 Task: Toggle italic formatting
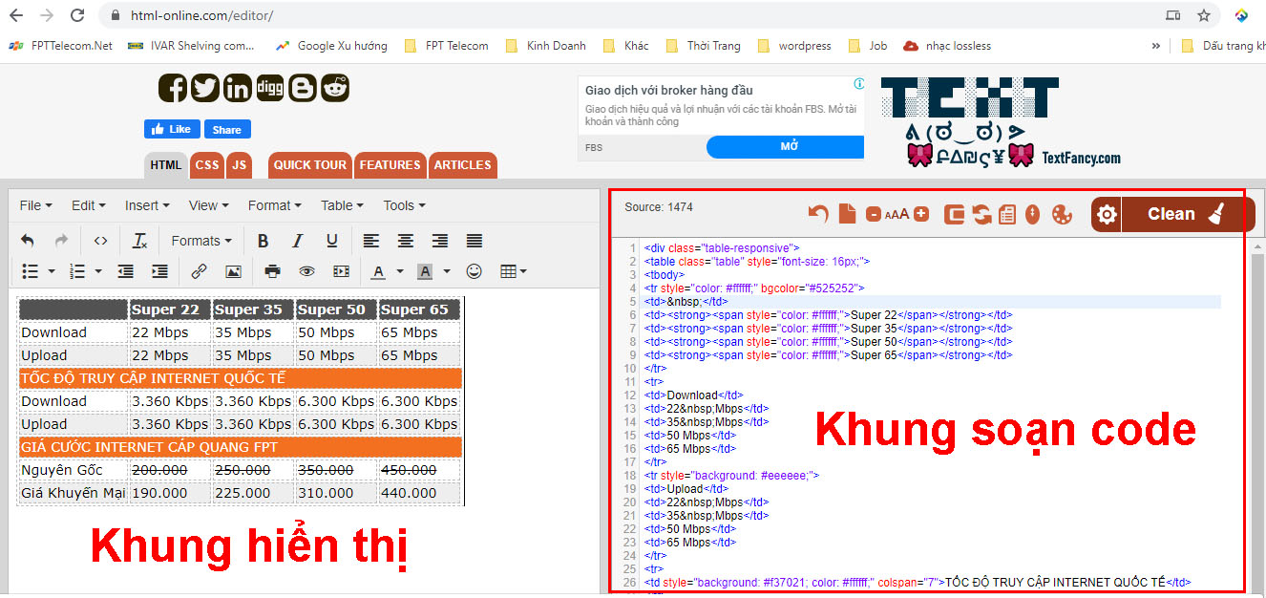click(297, 241)
